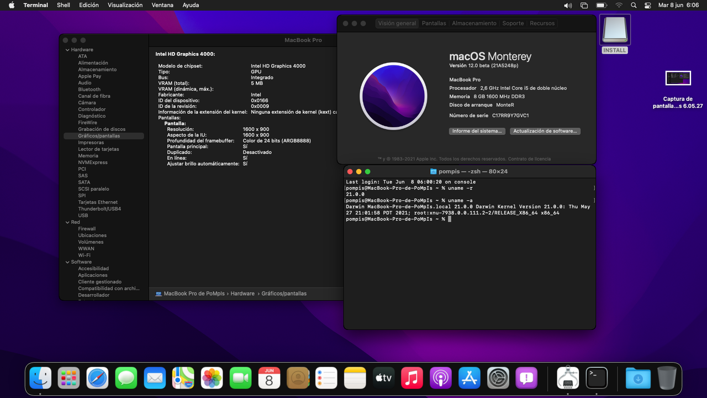Screen dimensions: 707x398
Task: Open the Edición menu
Action: (x=89, y=5)
